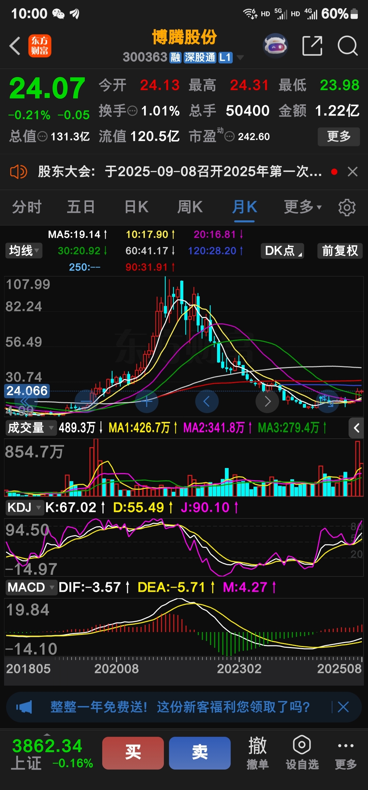Image resolution: width=368 pixels, height=790 pixels.
Task: Switch to 分时 chart tab
Action: [27, 207]
